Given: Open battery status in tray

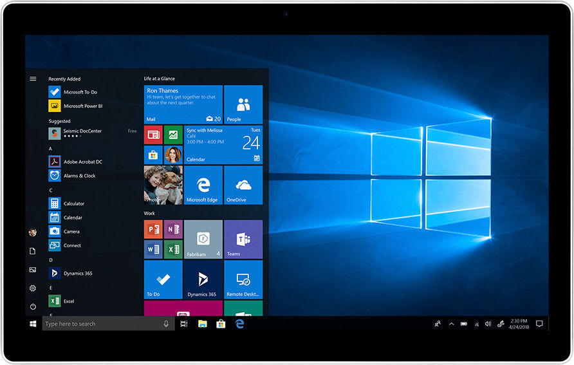Looking at the screenshot, I should [x=464, y=324].
